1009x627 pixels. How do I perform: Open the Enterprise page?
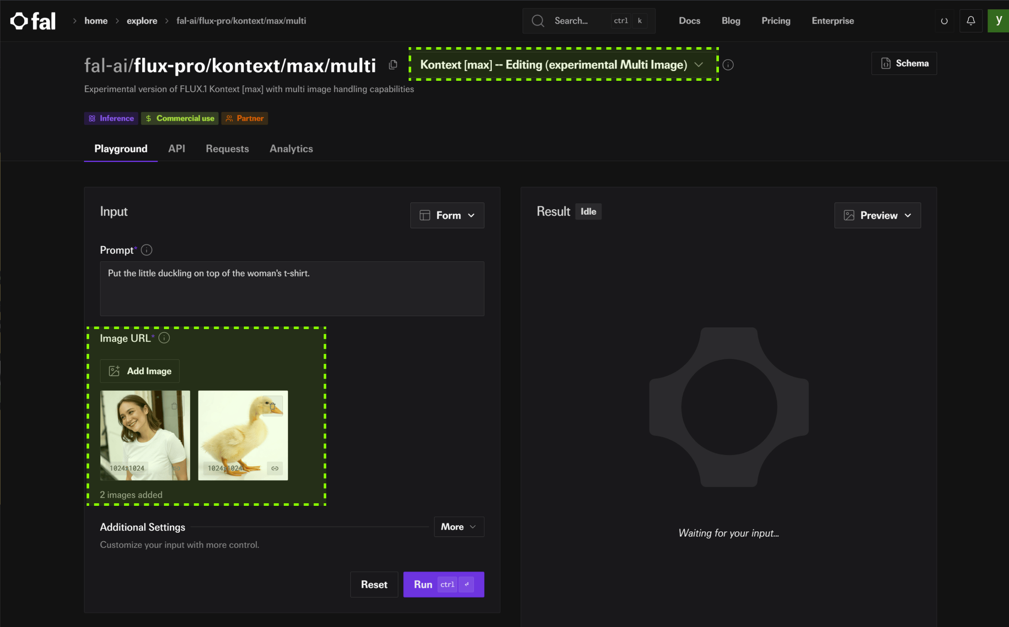[x=832, y=21]
